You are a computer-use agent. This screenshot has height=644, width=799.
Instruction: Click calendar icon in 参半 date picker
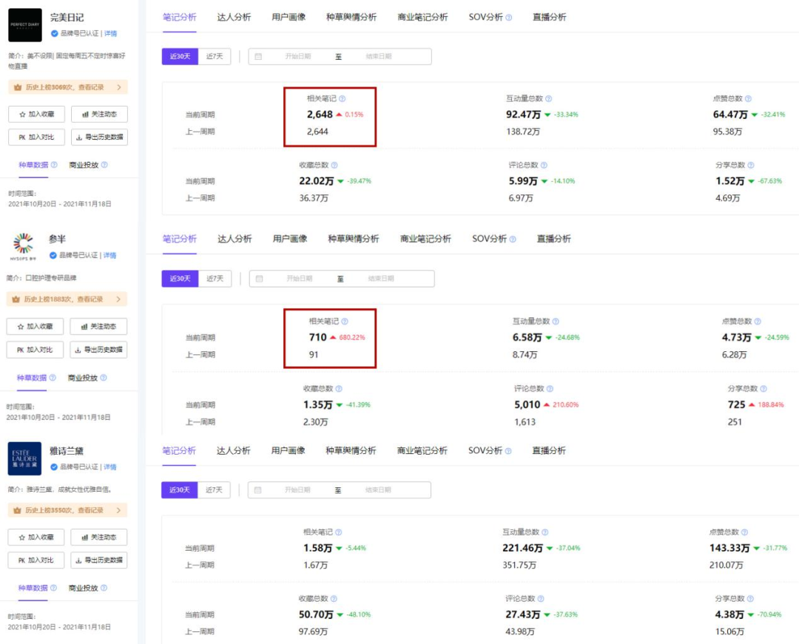[x=260, y=279]
